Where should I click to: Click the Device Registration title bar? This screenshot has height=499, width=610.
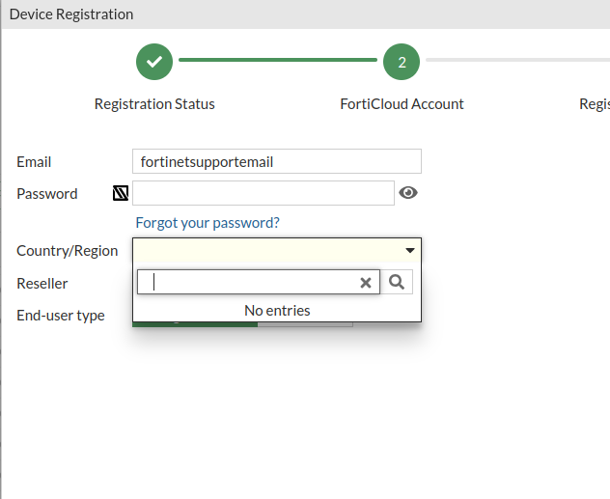[x=71, y=14]
